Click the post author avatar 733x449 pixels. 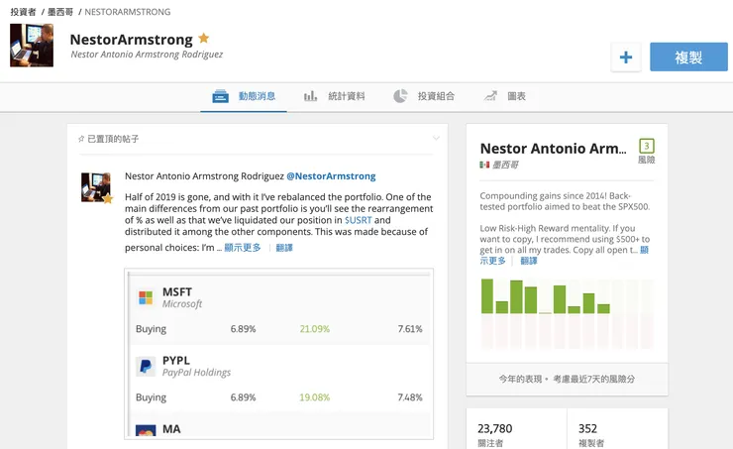pos(96,187)
